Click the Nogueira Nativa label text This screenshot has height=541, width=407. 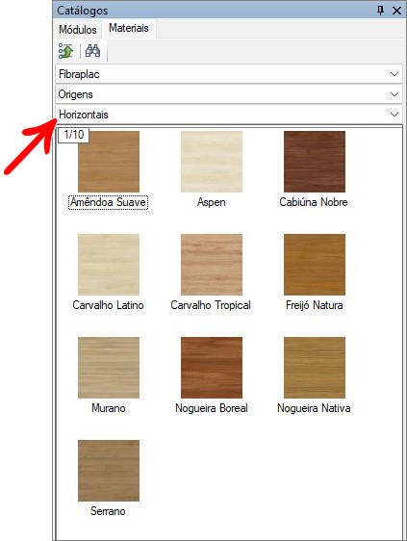click(314, 408)
